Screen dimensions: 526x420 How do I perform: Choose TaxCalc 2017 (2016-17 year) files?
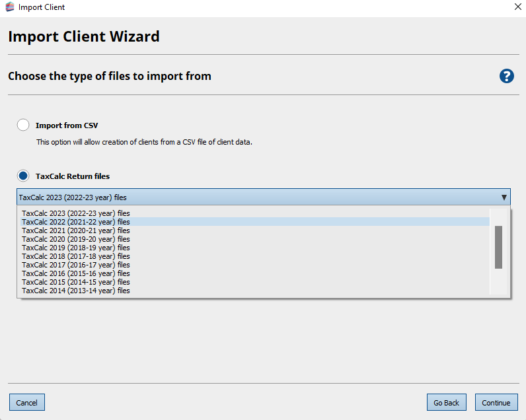pyautogui.click(x=76, y=265)
